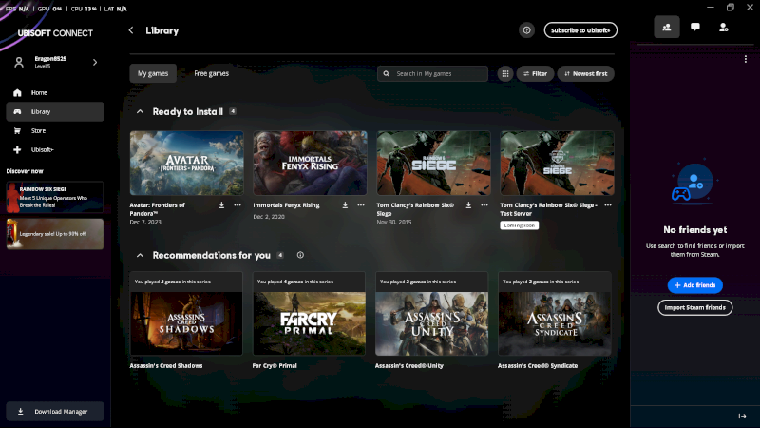Open the help question mark icon
Screen dimensions: 760x428
click(x=526, y=30)
